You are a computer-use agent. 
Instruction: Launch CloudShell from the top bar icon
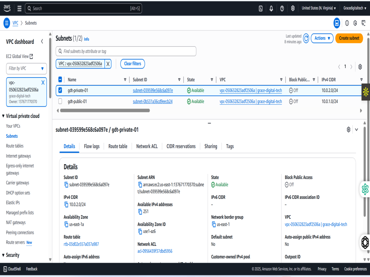261,9
